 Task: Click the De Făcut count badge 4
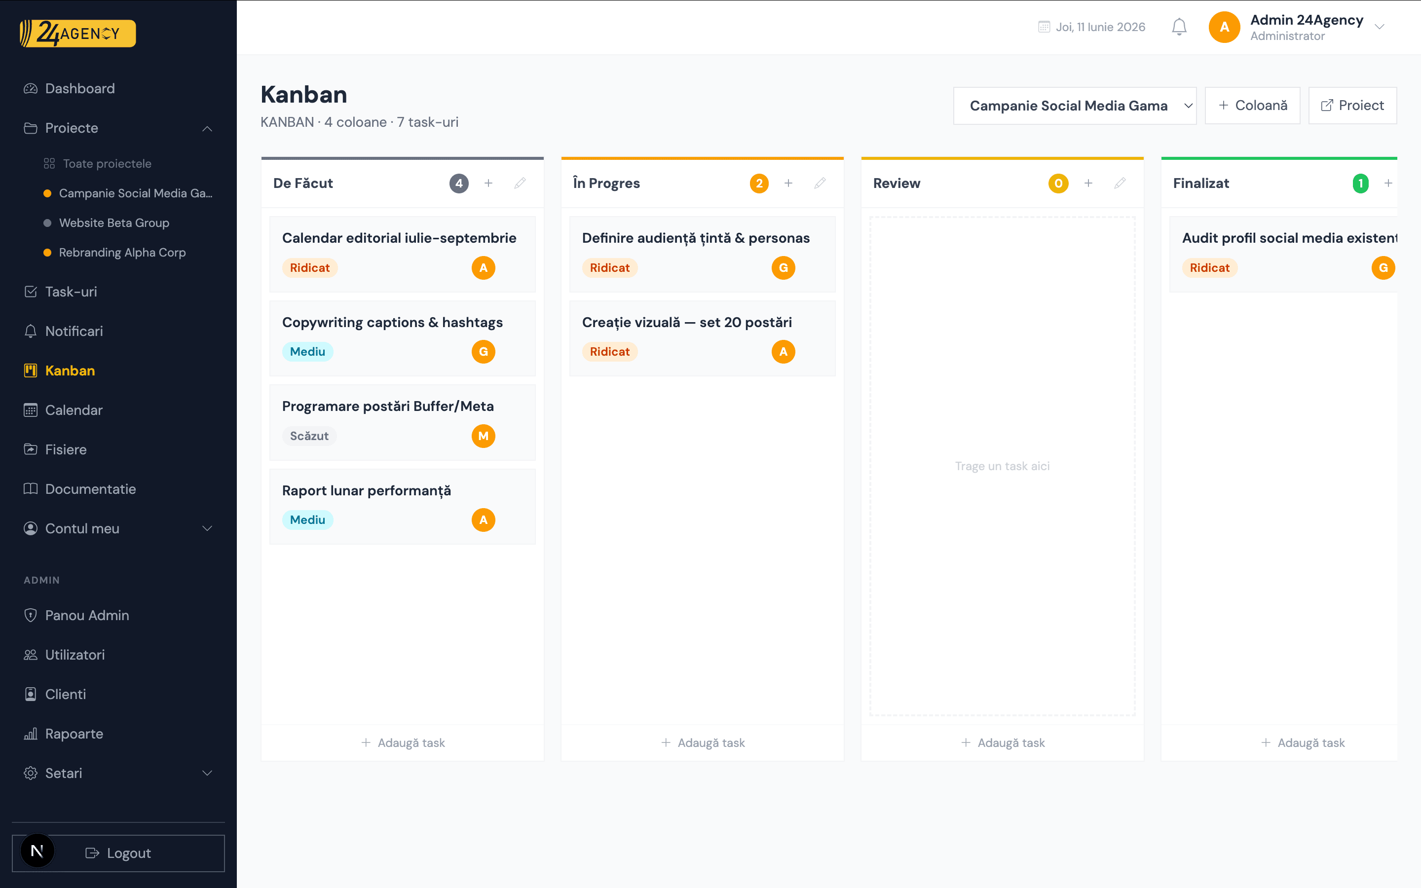tap(459, 183)
